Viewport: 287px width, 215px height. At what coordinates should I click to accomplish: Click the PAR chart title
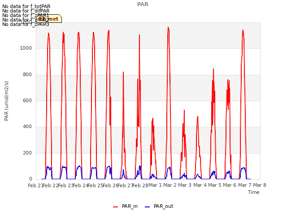[143, 4]
